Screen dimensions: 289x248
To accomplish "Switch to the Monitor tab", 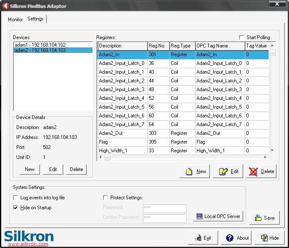I will pyautogui.click(x=15, y=19).
